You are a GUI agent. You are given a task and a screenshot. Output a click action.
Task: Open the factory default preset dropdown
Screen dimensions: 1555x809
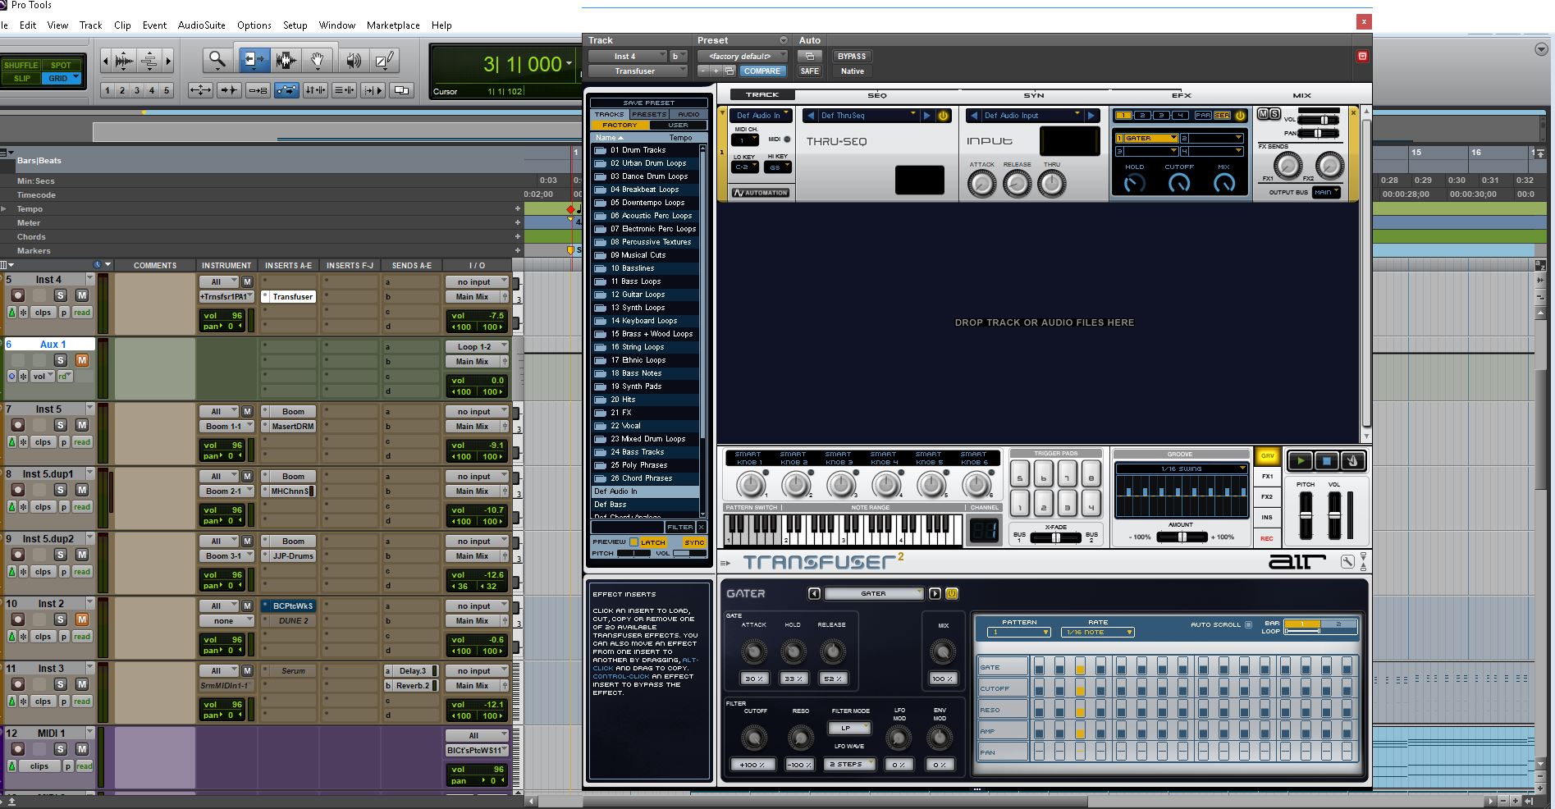[x=742, y=56]
